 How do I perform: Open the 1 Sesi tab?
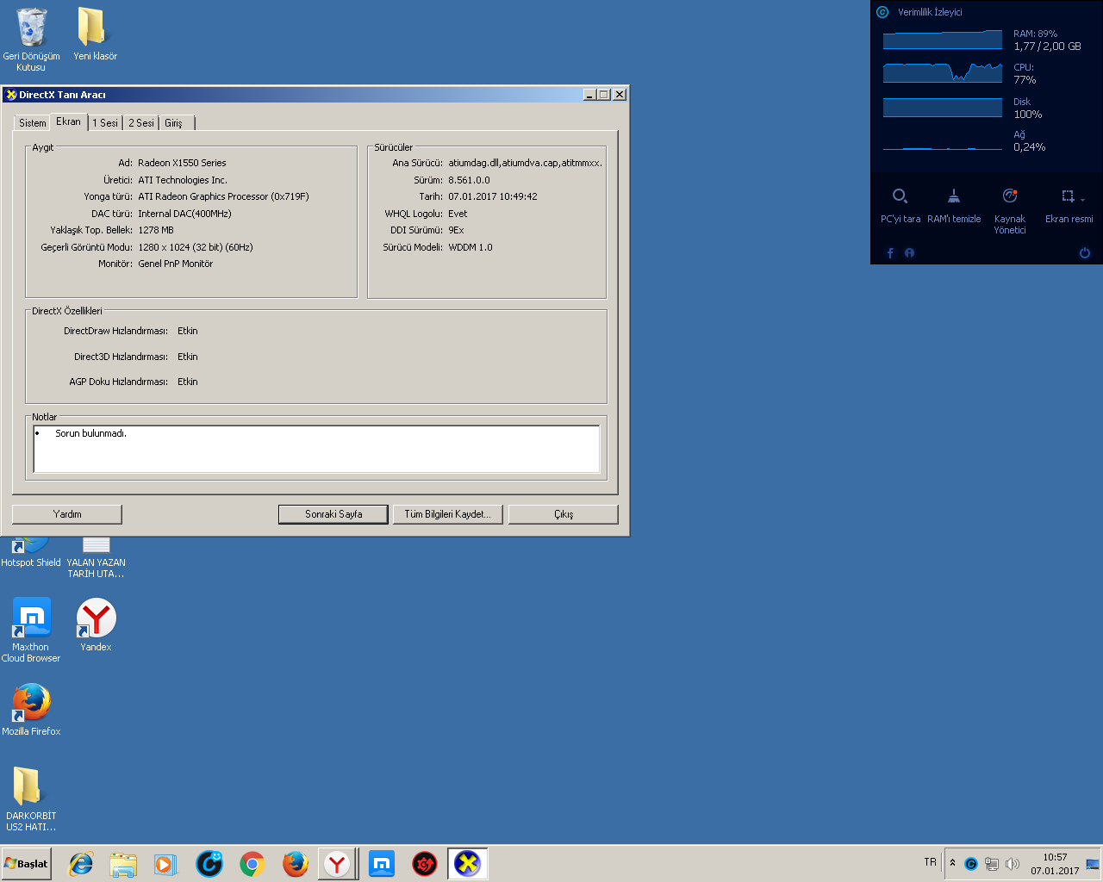pyautogui.click(x=105, y=123)
